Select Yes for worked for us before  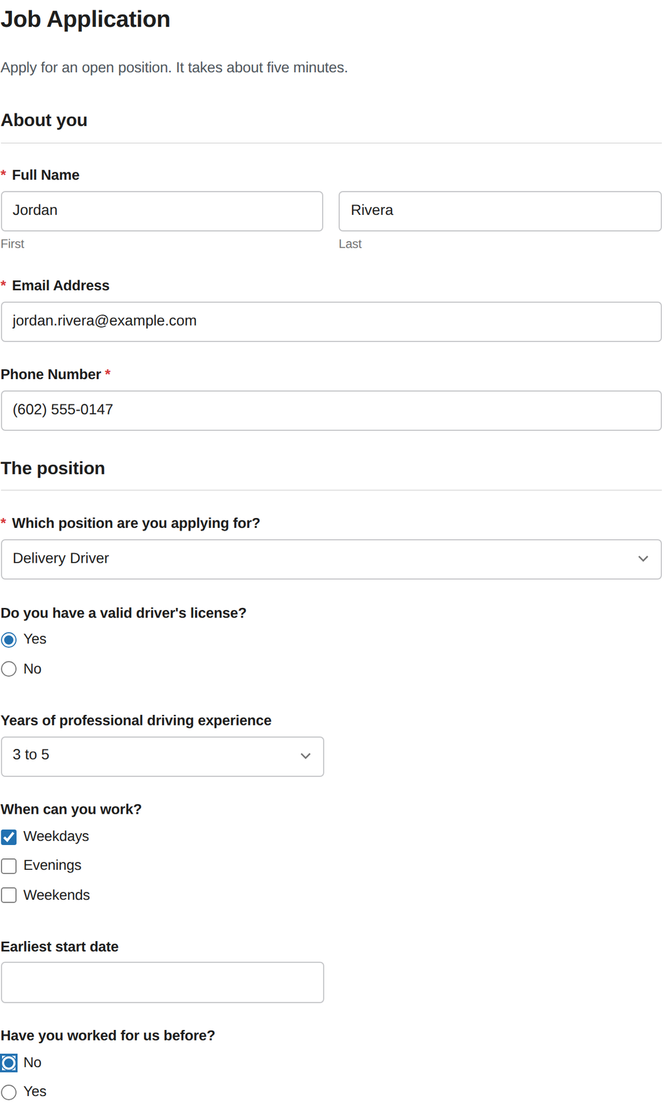[9, 1092]
